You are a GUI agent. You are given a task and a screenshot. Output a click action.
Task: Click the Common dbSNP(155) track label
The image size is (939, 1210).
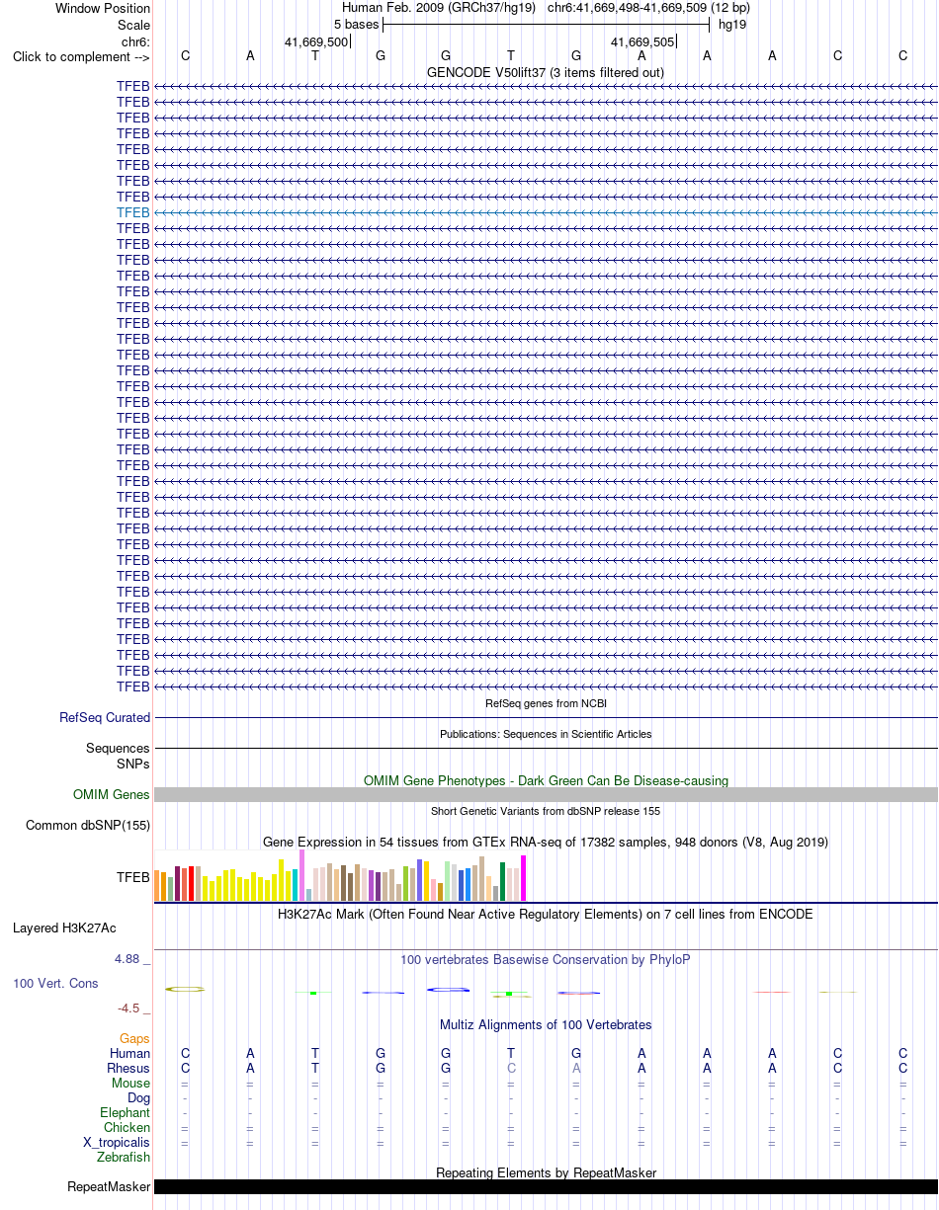click(88, 826)
